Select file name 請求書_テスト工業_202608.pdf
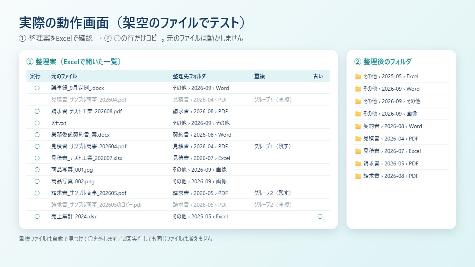Viewport: 475px width, 267px height. [86, 111]
